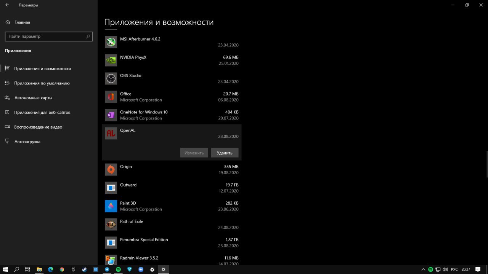Click the OpenAL date 23.08.2020

click(228, 136)
